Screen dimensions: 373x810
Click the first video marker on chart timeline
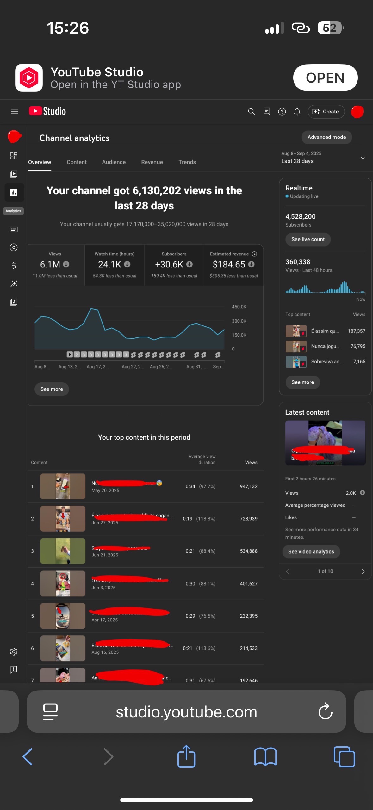70,355
